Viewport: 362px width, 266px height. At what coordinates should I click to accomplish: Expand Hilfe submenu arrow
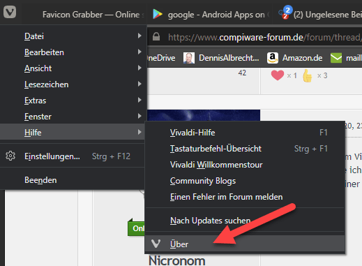139,132
